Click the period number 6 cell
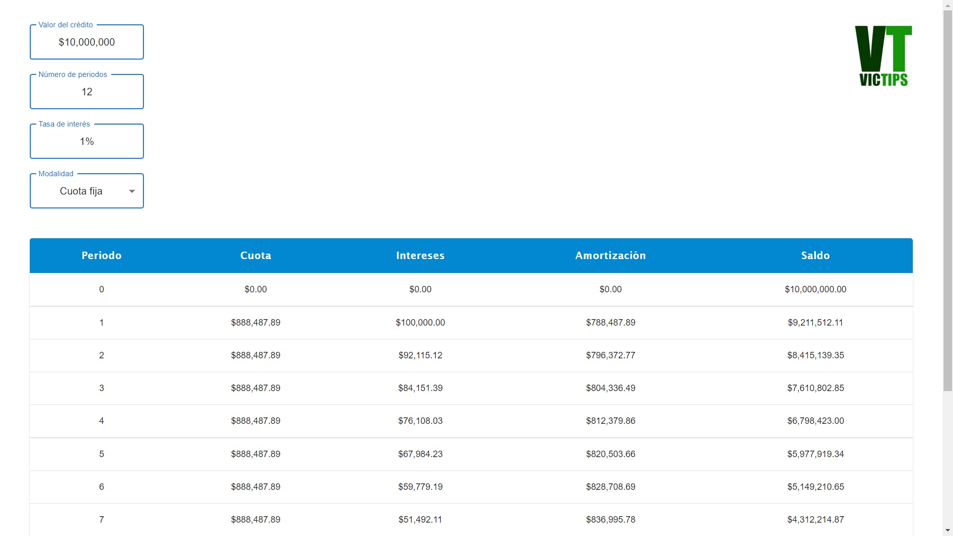 pos(102,487)
